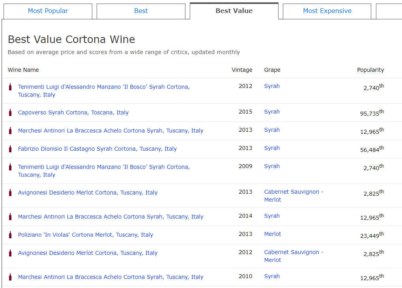The height and width of the screenshot is (288, 402).
Task: Open the Most Expensive tab
Action: 327,11
